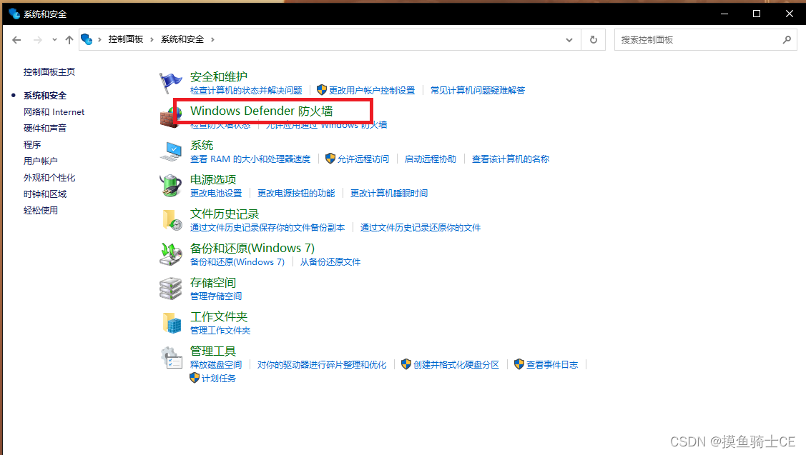Open 时钟和区域 category

click(45, 194)
